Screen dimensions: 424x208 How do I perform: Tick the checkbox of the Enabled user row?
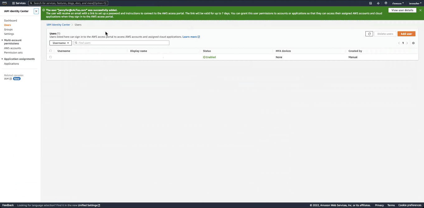click(50, 57)
